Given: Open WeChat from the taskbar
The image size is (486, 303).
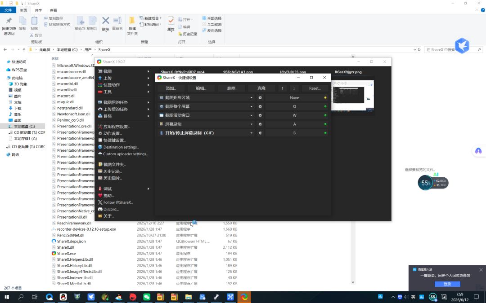Looking at the screenshot, I should 147,297.
